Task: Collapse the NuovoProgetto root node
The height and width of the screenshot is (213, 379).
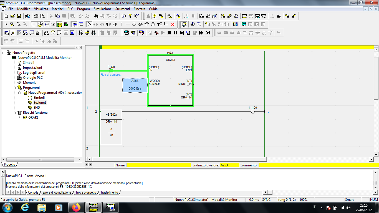Action: click(4, 53)
